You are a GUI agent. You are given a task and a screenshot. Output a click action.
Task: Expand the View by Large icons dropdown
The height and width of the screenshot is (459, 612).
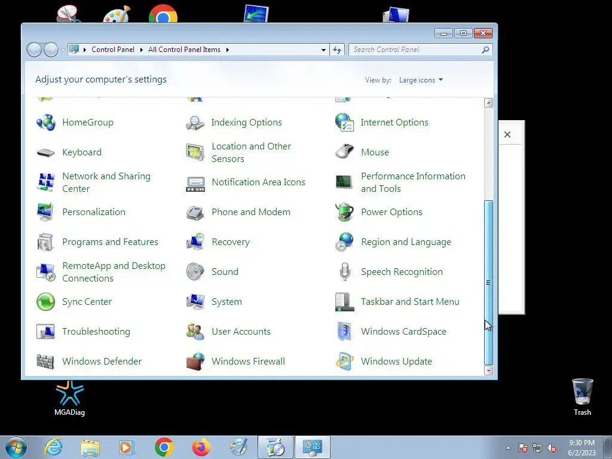(421, 80)
